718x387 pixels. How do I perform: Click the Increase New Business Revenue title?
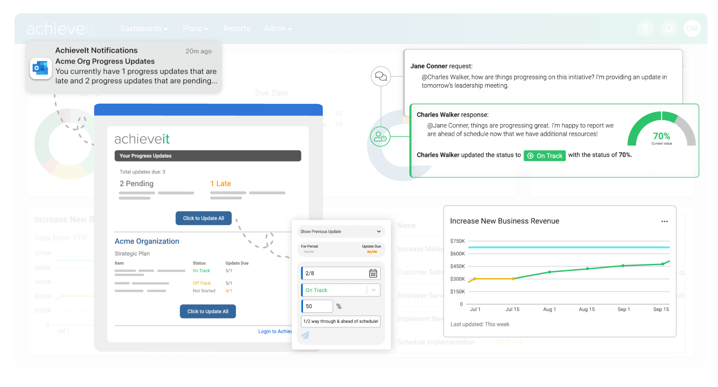[x=504, y=221]
